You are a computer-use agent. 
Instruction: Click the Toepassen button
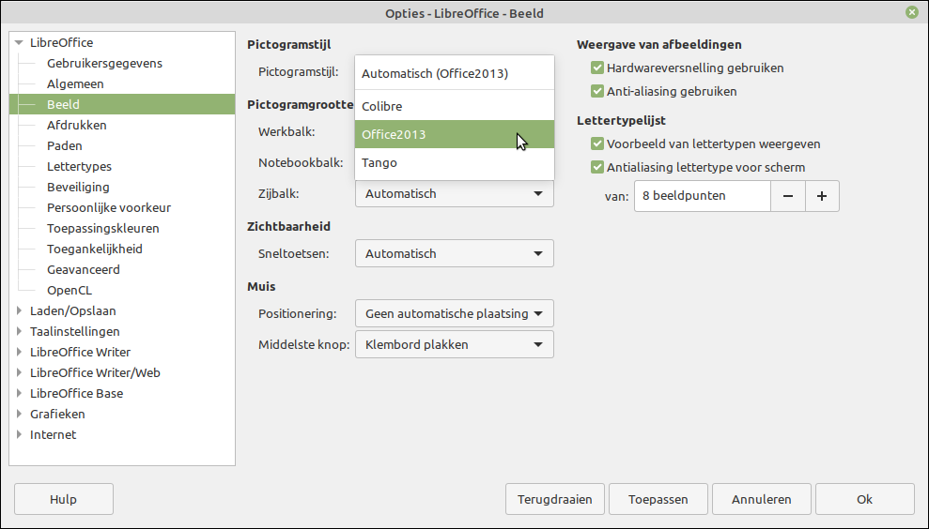[658, 500]
